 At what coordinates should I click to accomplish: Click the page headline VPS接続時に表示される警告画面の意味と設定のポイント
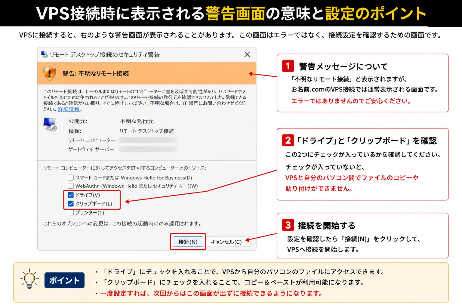click(x=231, y=14)
